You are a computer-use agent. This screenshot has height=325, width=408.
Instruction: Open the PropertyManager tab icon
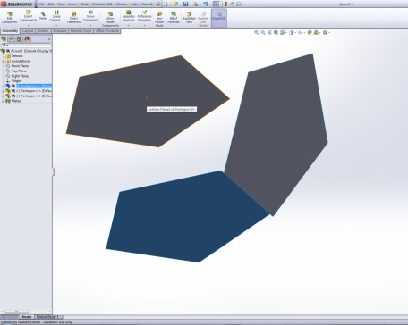click(12, 39)
